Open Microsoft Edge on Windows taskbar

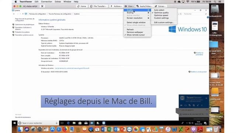tap(68, 123)
